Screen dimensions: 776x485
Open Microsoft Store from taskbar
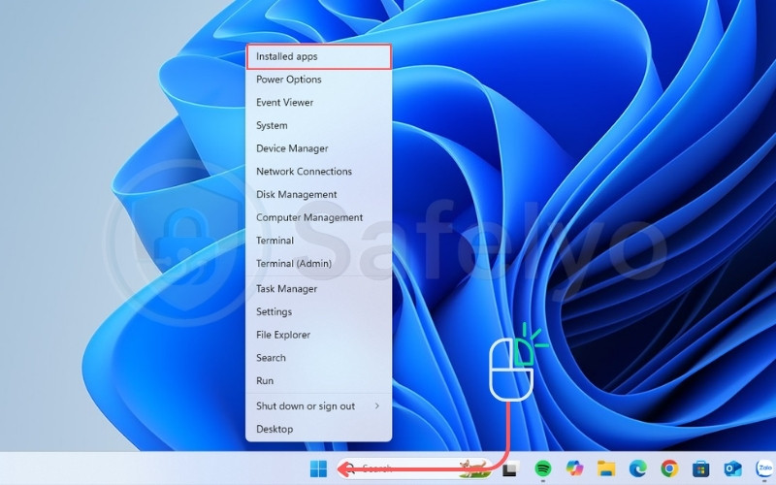[700, 469]
